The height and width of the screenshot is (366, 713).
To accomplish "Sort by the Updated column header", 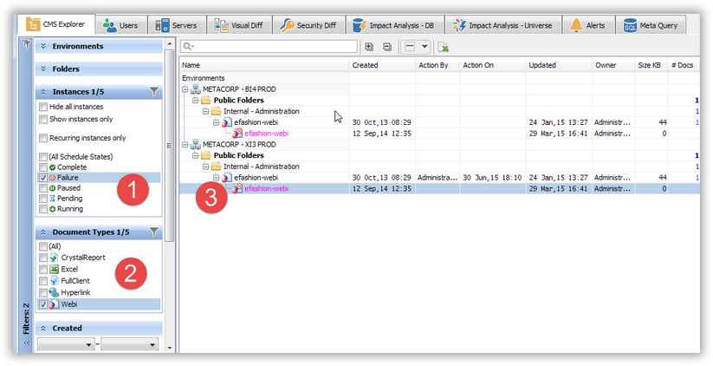I will coord(559,65).
